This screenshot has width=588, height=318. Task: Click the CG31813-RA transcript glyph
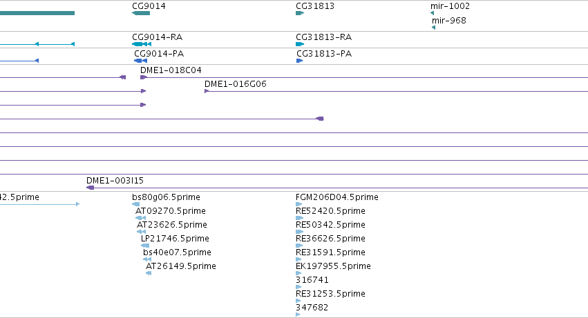pos(300,44)
